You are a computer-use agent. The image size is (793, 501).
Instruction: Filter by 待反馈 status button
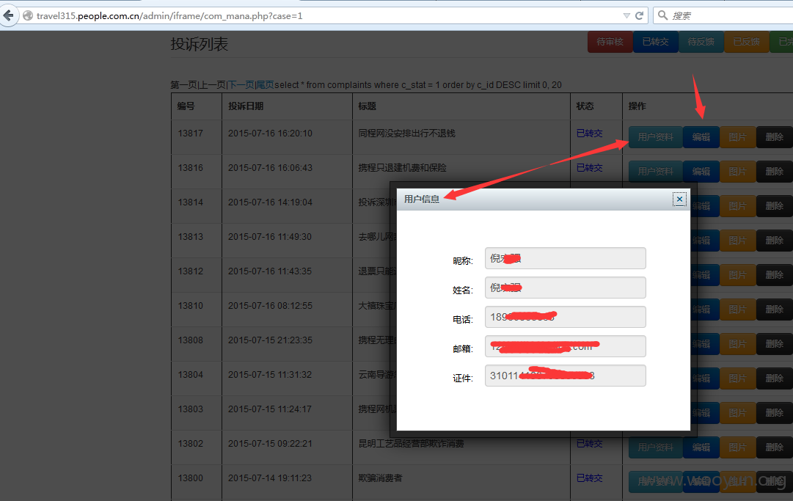[701, 42]
